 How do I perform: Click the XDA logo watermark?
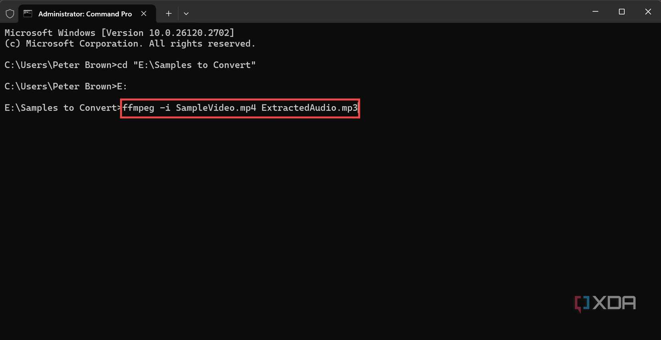tap(605, 303)
